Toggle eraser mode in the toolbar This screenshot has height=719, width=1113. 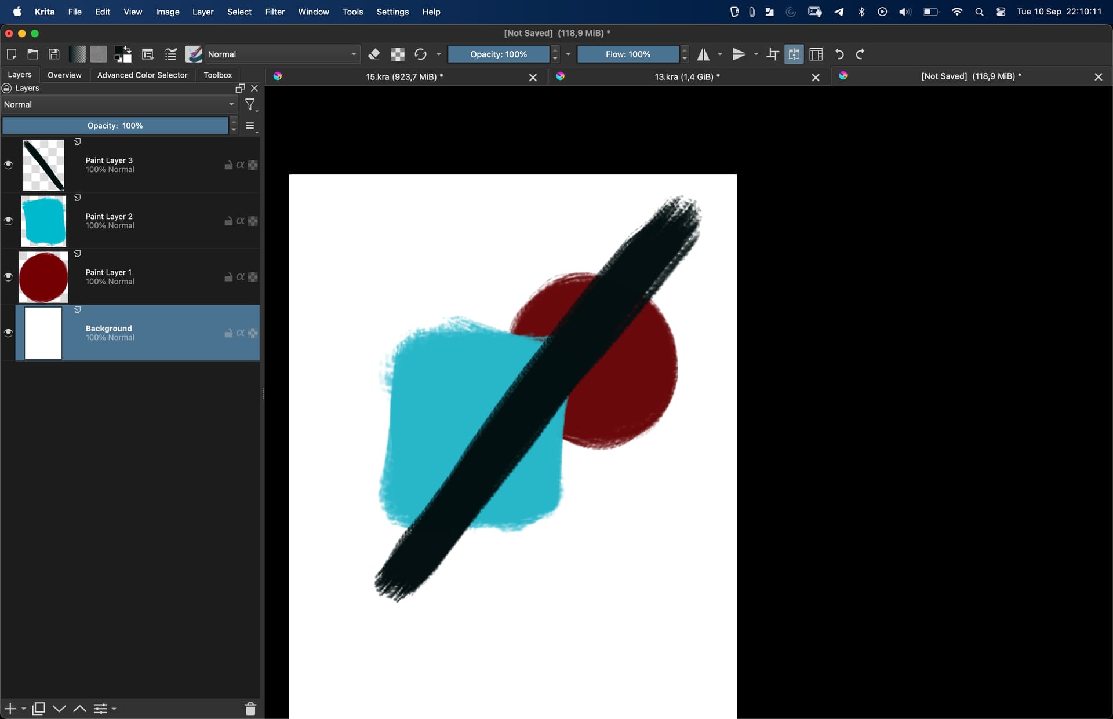click(x=374, y=54)
